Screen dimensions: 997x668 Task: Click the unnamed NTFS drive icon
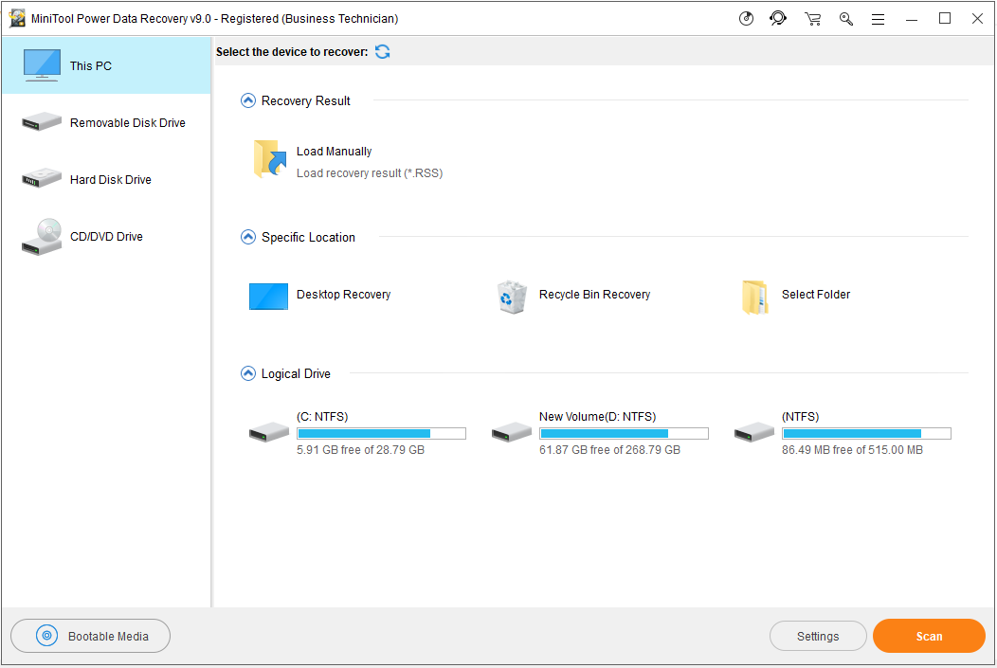coord(754,432)
